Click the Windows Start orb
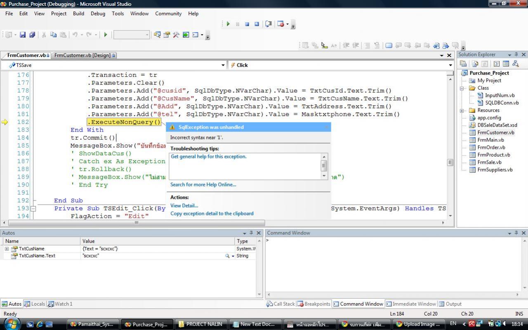528x330 pixels. point(11,323)
